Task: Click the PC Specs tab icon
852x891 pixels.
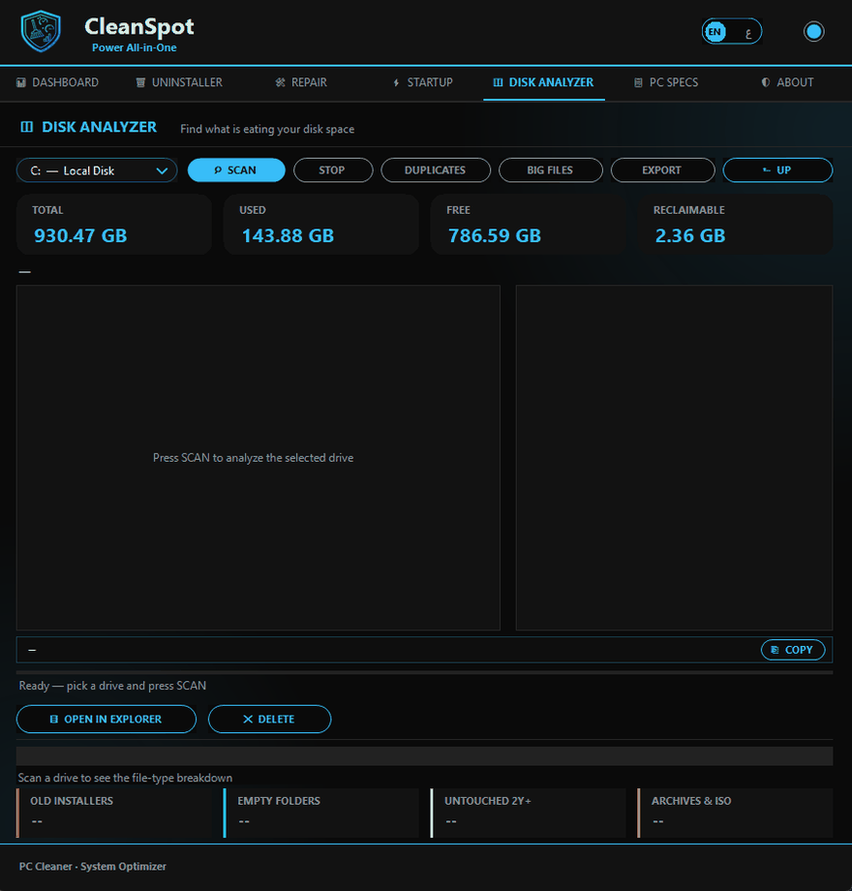Action: pyautogui.click(x=638, y=82)
